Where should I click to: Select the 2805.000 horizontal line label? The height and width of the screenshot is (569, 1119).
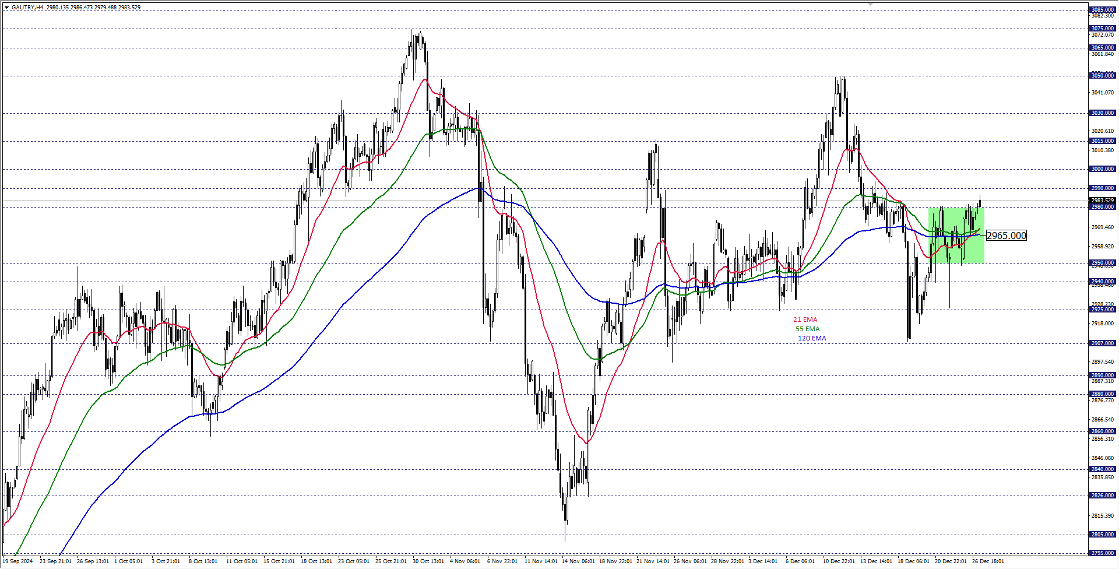pyautogui.click(x=1102, y=535)
